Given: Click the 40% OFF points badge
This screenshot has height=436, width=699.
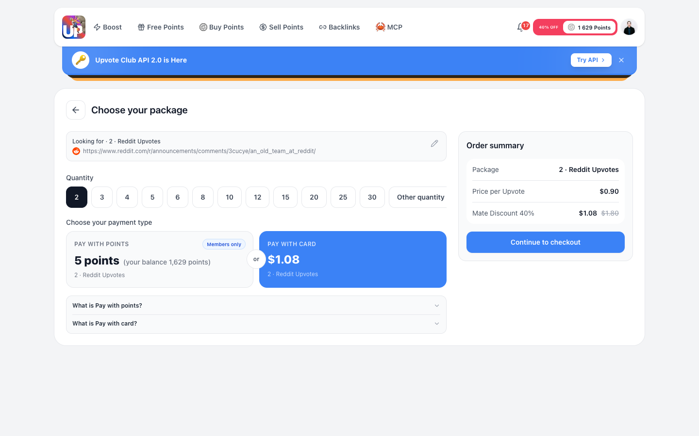Looking at the screenshot, I should click(x=575, y=27).
